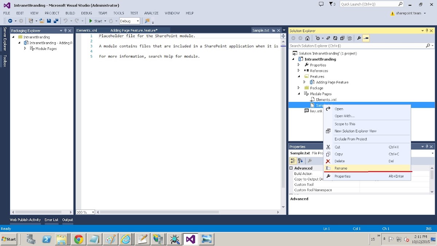
Task: Open the Error List tab
Action: [51, 220]
